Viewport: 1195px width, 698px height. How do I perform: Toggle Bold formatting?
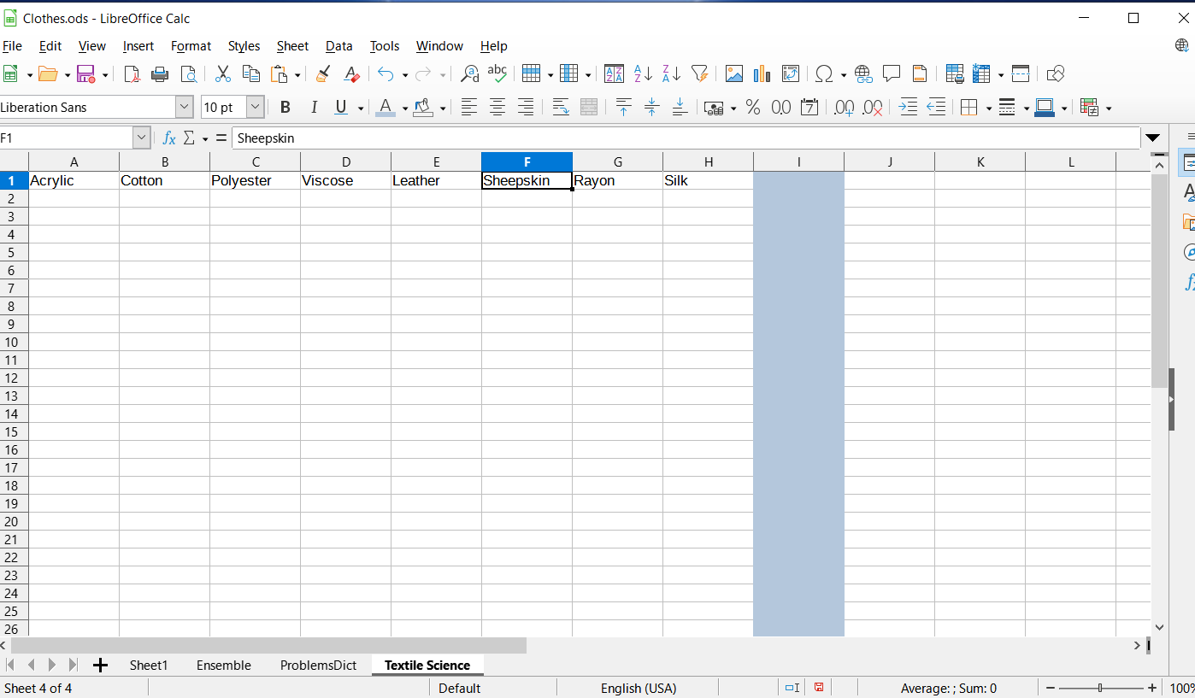click(x=286, y=107)
